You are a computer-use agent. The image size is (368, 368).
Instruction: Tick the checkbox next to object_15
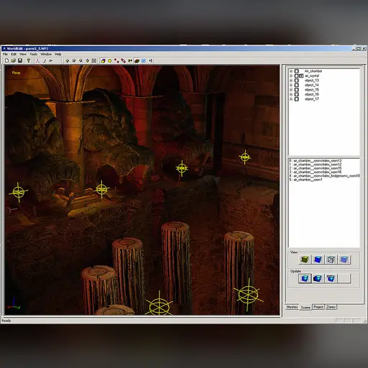click(x=297, y=90)
